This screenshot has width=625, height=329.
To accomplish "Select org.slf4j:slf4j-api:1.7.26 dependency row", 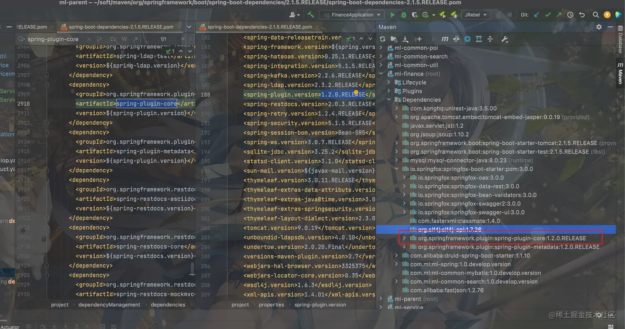I will pos(496,230).
